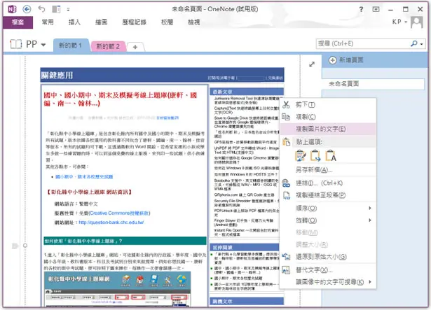Click the Keep Source Formatting paste icon
This screenshot has width=431, height=310.
coord(301,155)
